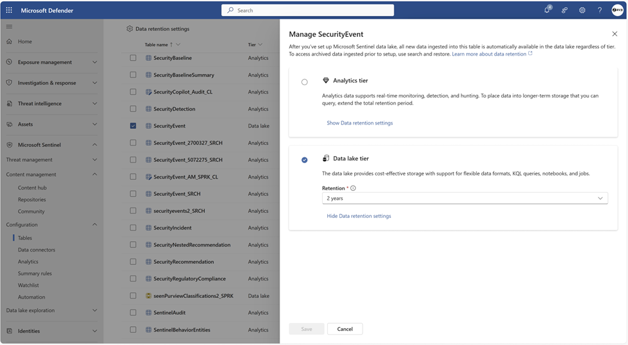
Task: Click the Identities icon in sidebar
Action: point(9,331)
